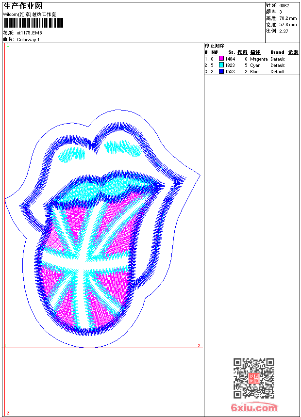Viewport: 301px width, 417px height.
Task: Click the Blue color swatch
Action: pyautogui.click(x=221, y=71)
